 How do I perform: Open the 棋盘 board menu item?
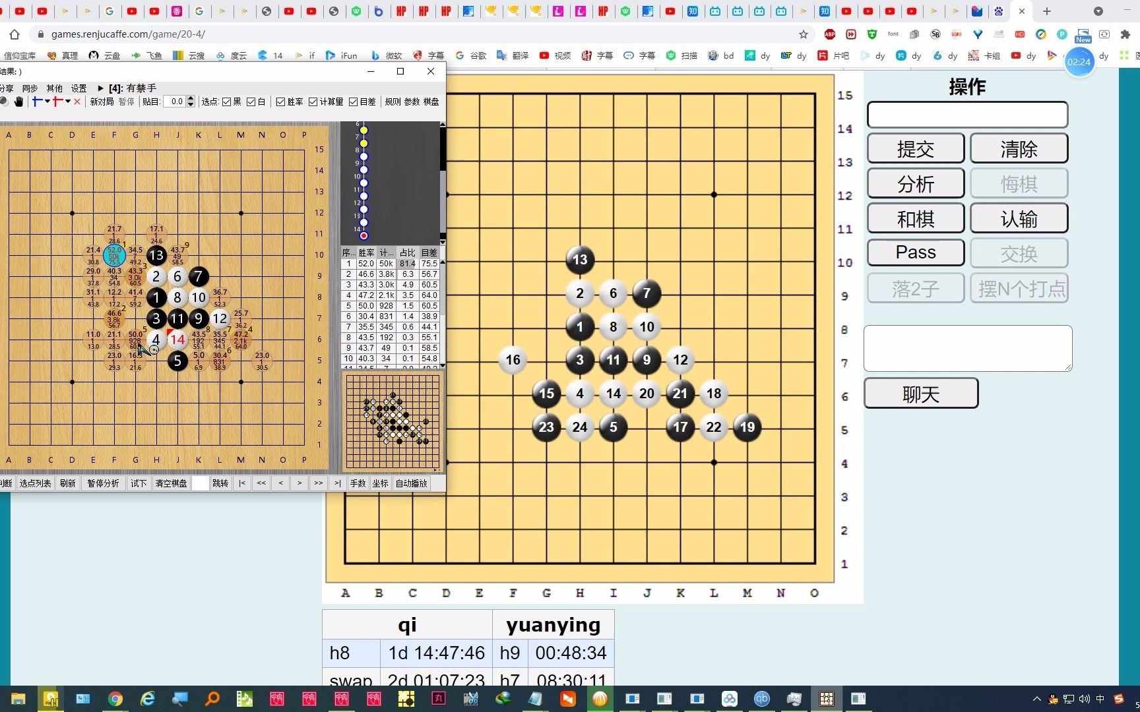[x=431, y=102]
